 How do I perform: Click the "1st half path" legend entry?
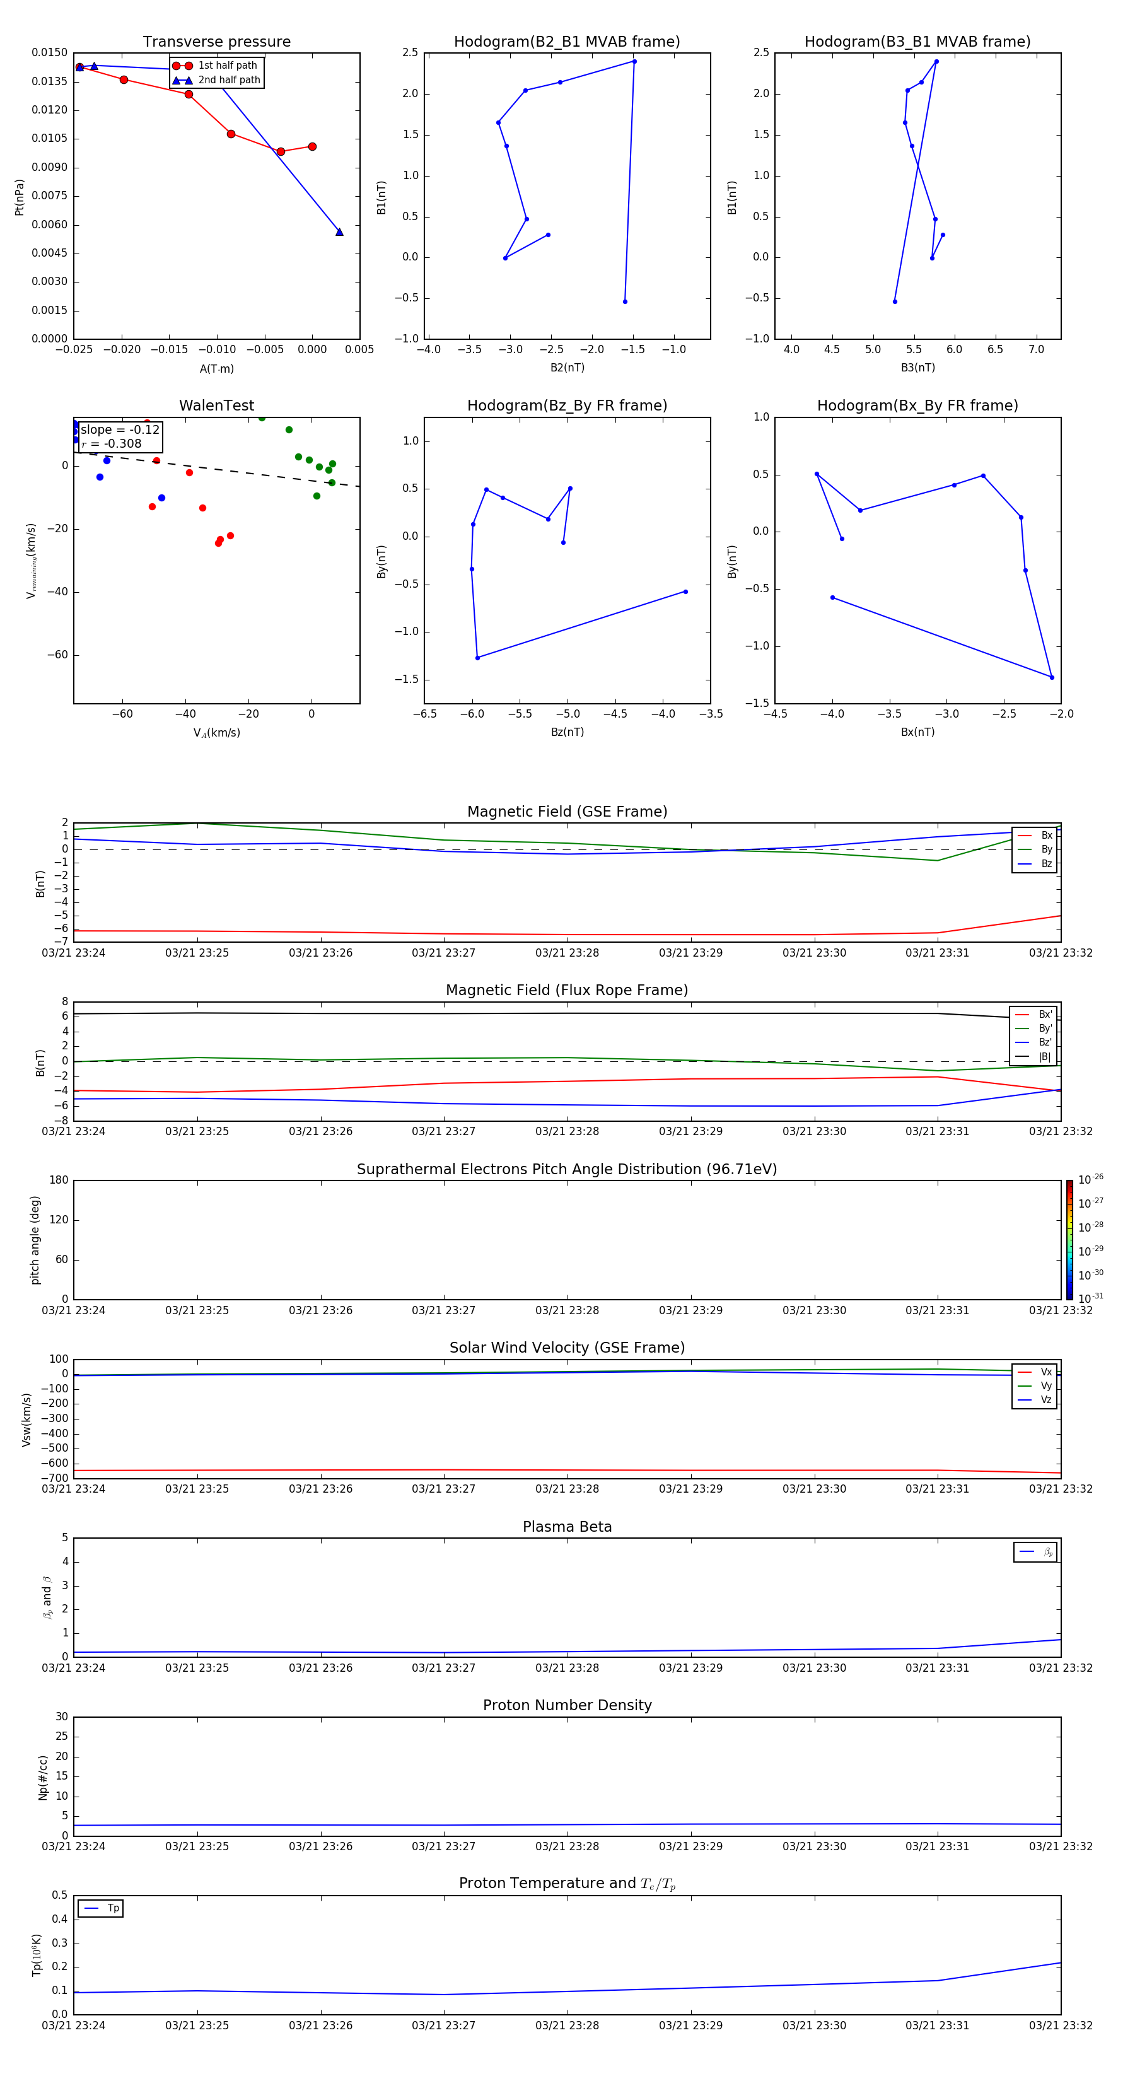pyautogui.click(x=216, y=66)
